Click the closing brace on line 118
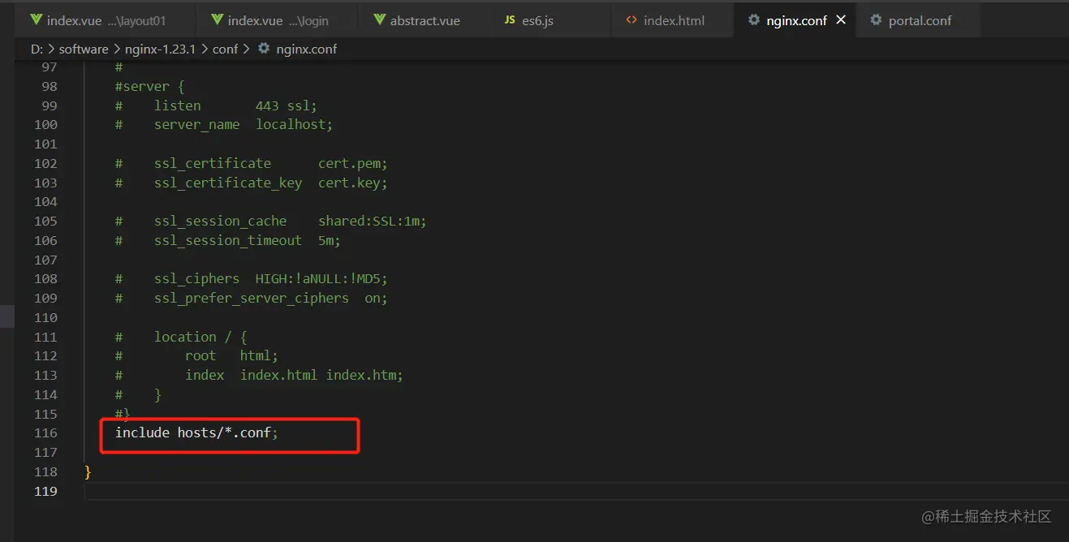Screen dimensions: 1069x542 coord(88,472)
